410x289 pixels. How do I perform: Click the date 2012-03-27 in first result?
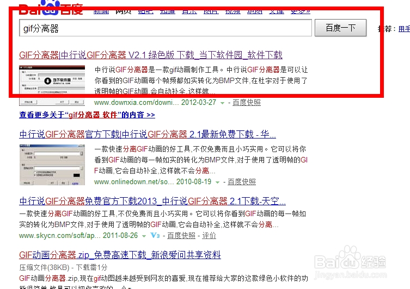pos(199,103)
